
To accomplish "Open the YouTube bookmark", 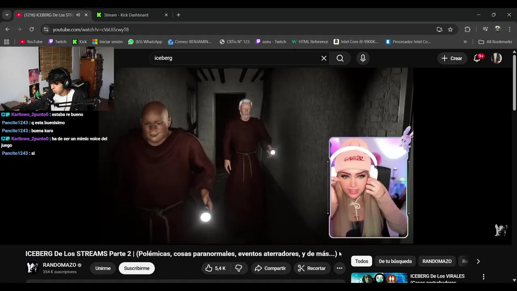I will [x=31, y=42].
